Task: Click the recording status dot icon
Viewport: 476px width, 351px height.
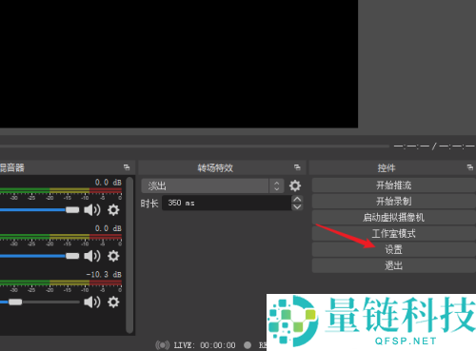Action: coord(248,345)
